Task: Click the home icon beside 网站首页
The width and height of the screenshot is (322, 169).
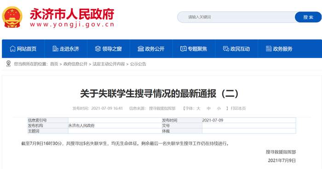Action: (12, 49)
